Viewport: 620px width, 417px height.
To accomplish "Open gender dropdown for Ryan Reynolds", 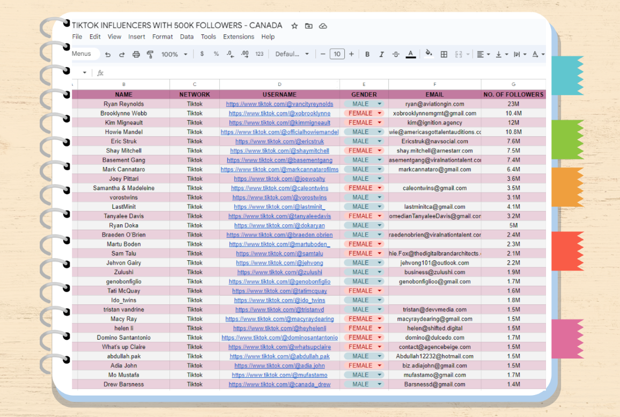I will point(380,104).
